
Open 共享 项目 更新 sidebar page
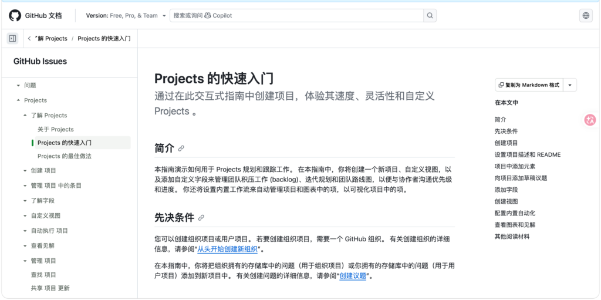(50, 288)
